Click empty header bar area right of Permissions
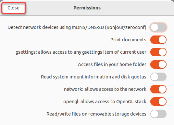 coord(136,8)
